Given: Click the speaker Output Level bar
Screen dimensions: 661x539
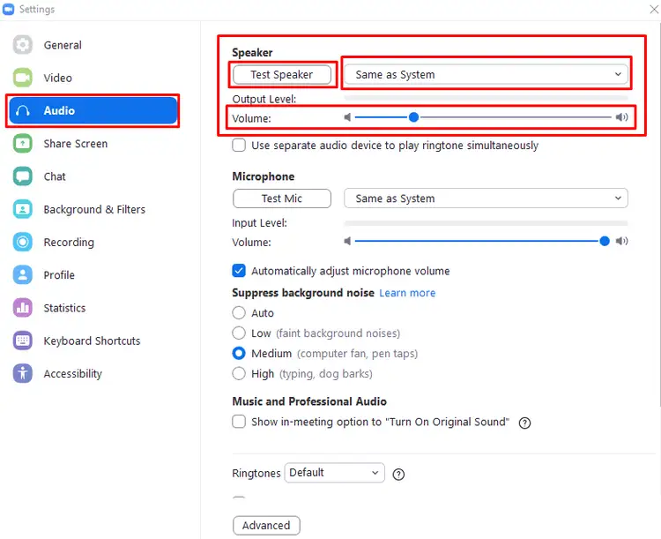Looking at the screenshot, I should pos(486,98).
